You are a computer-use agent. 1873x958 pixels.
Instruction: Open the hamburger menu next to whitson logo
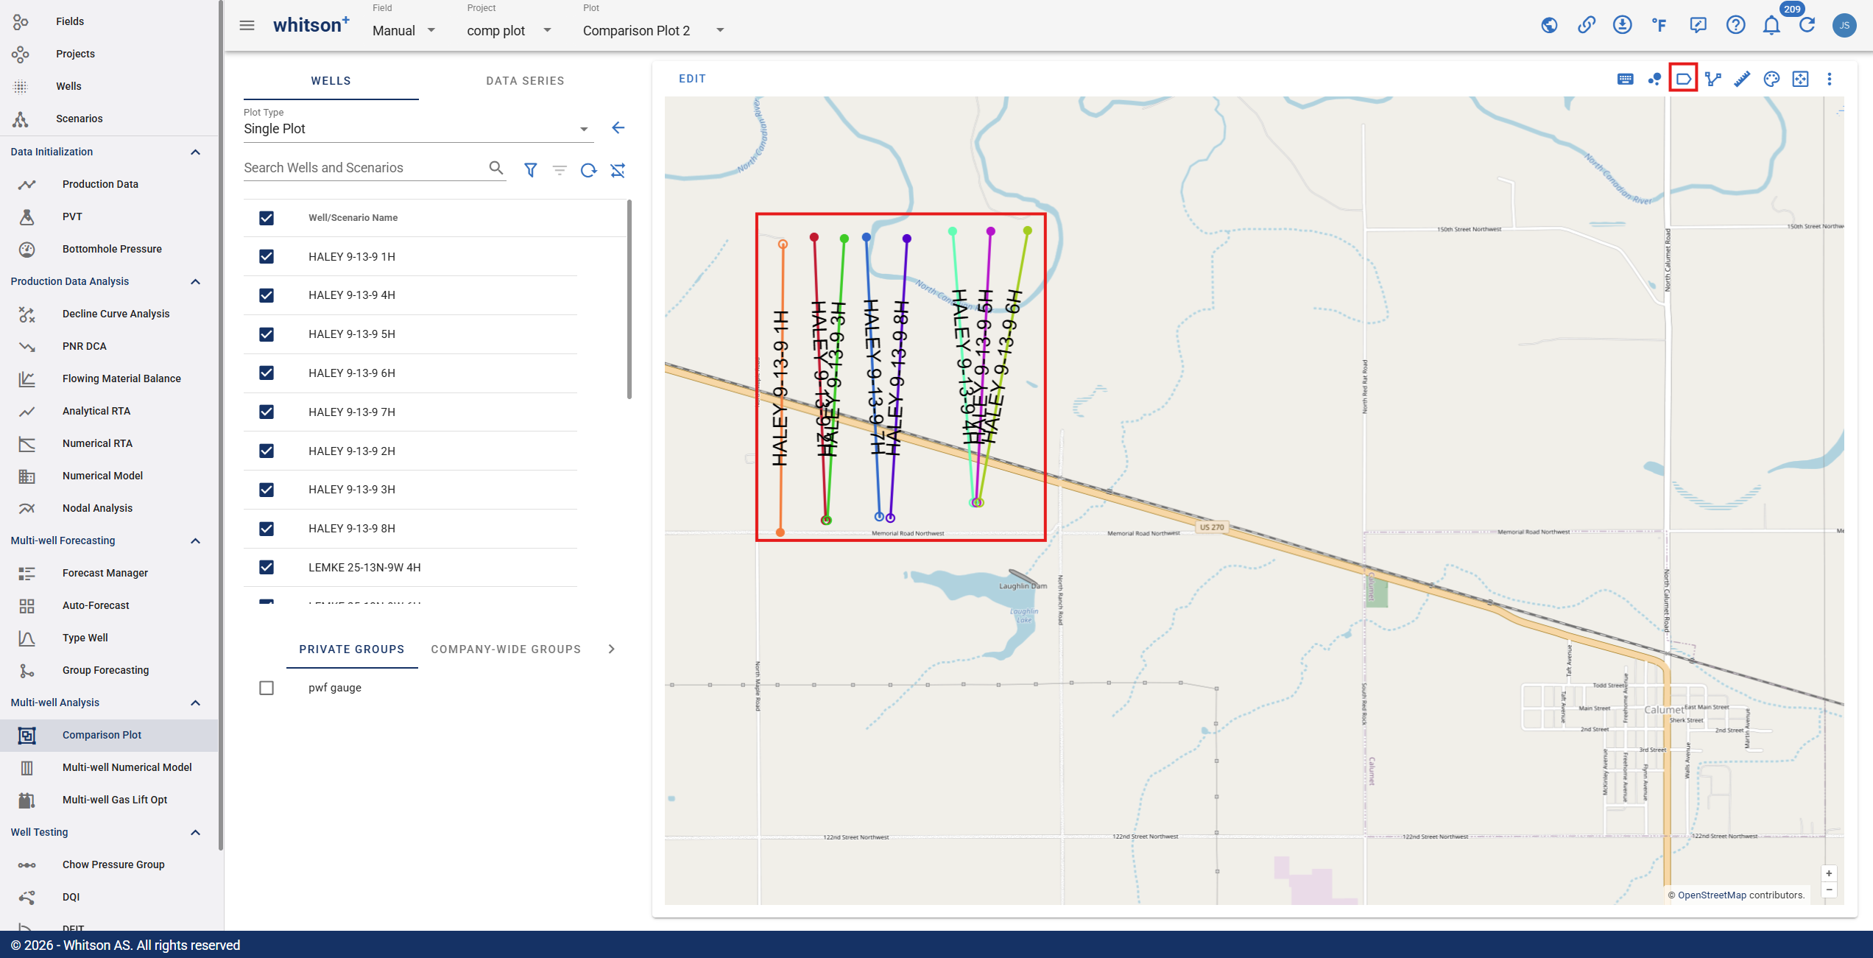point(247,26)
